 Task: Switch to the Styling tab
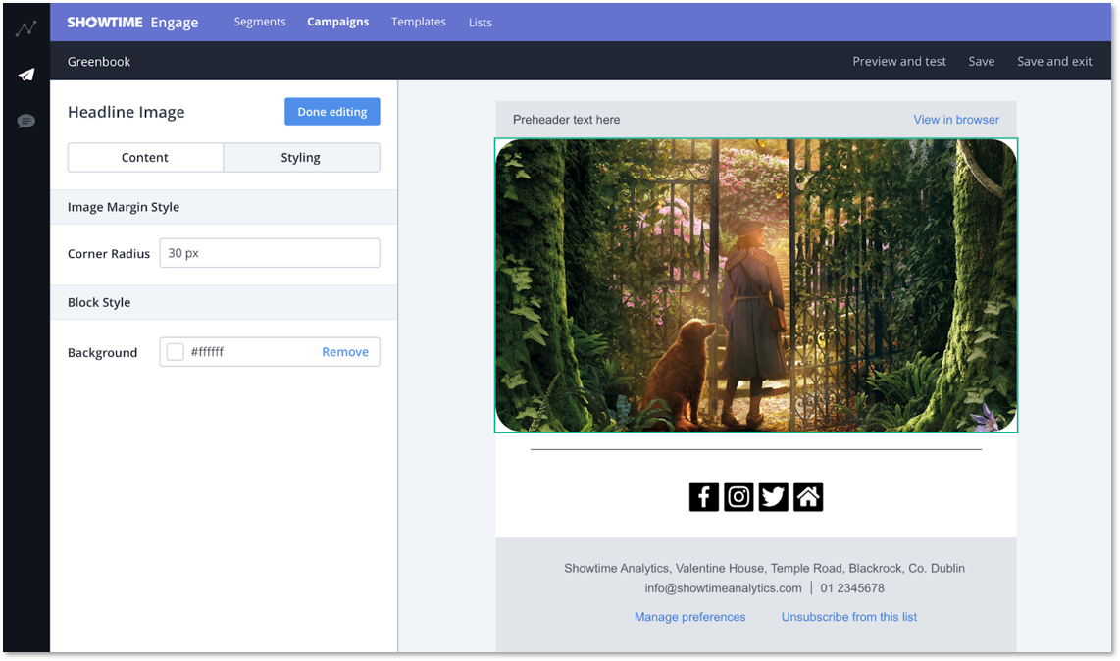click(300, 157)
